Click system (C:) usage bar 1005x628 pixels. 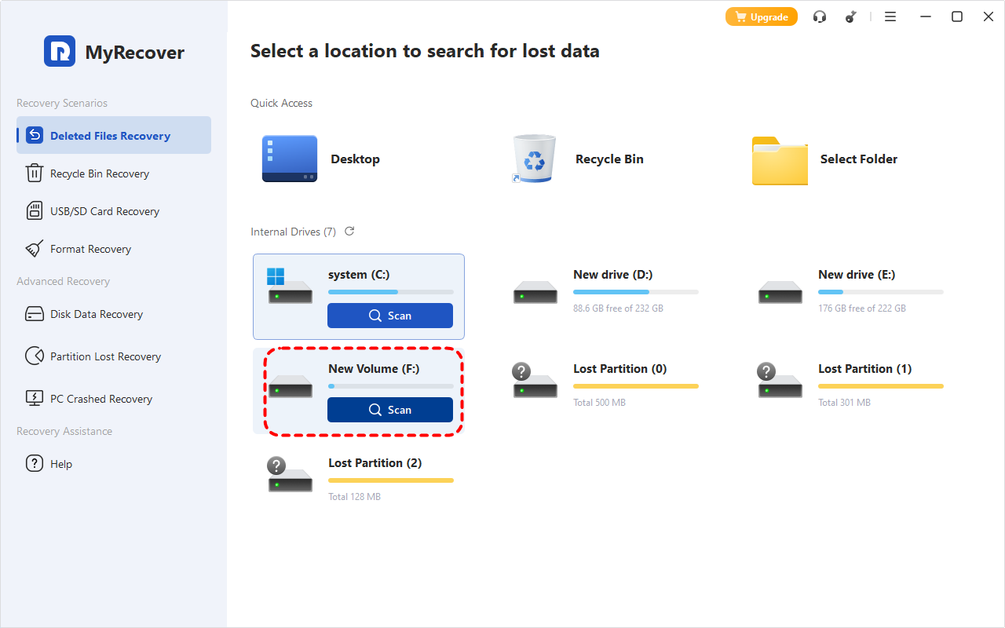tap(390, 292)
